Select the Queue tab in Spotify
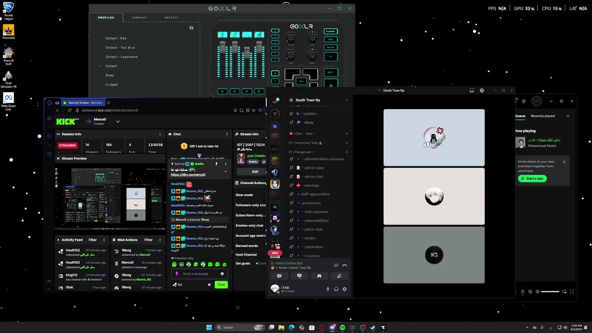Image resolution: width=592 pixels, height=333 pixels. click(x=520, y=116)
